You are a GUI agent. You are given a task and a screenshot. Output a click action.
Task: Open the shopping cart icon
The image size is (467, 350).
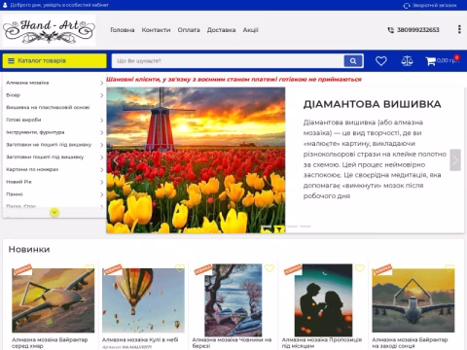coord(431,61)
